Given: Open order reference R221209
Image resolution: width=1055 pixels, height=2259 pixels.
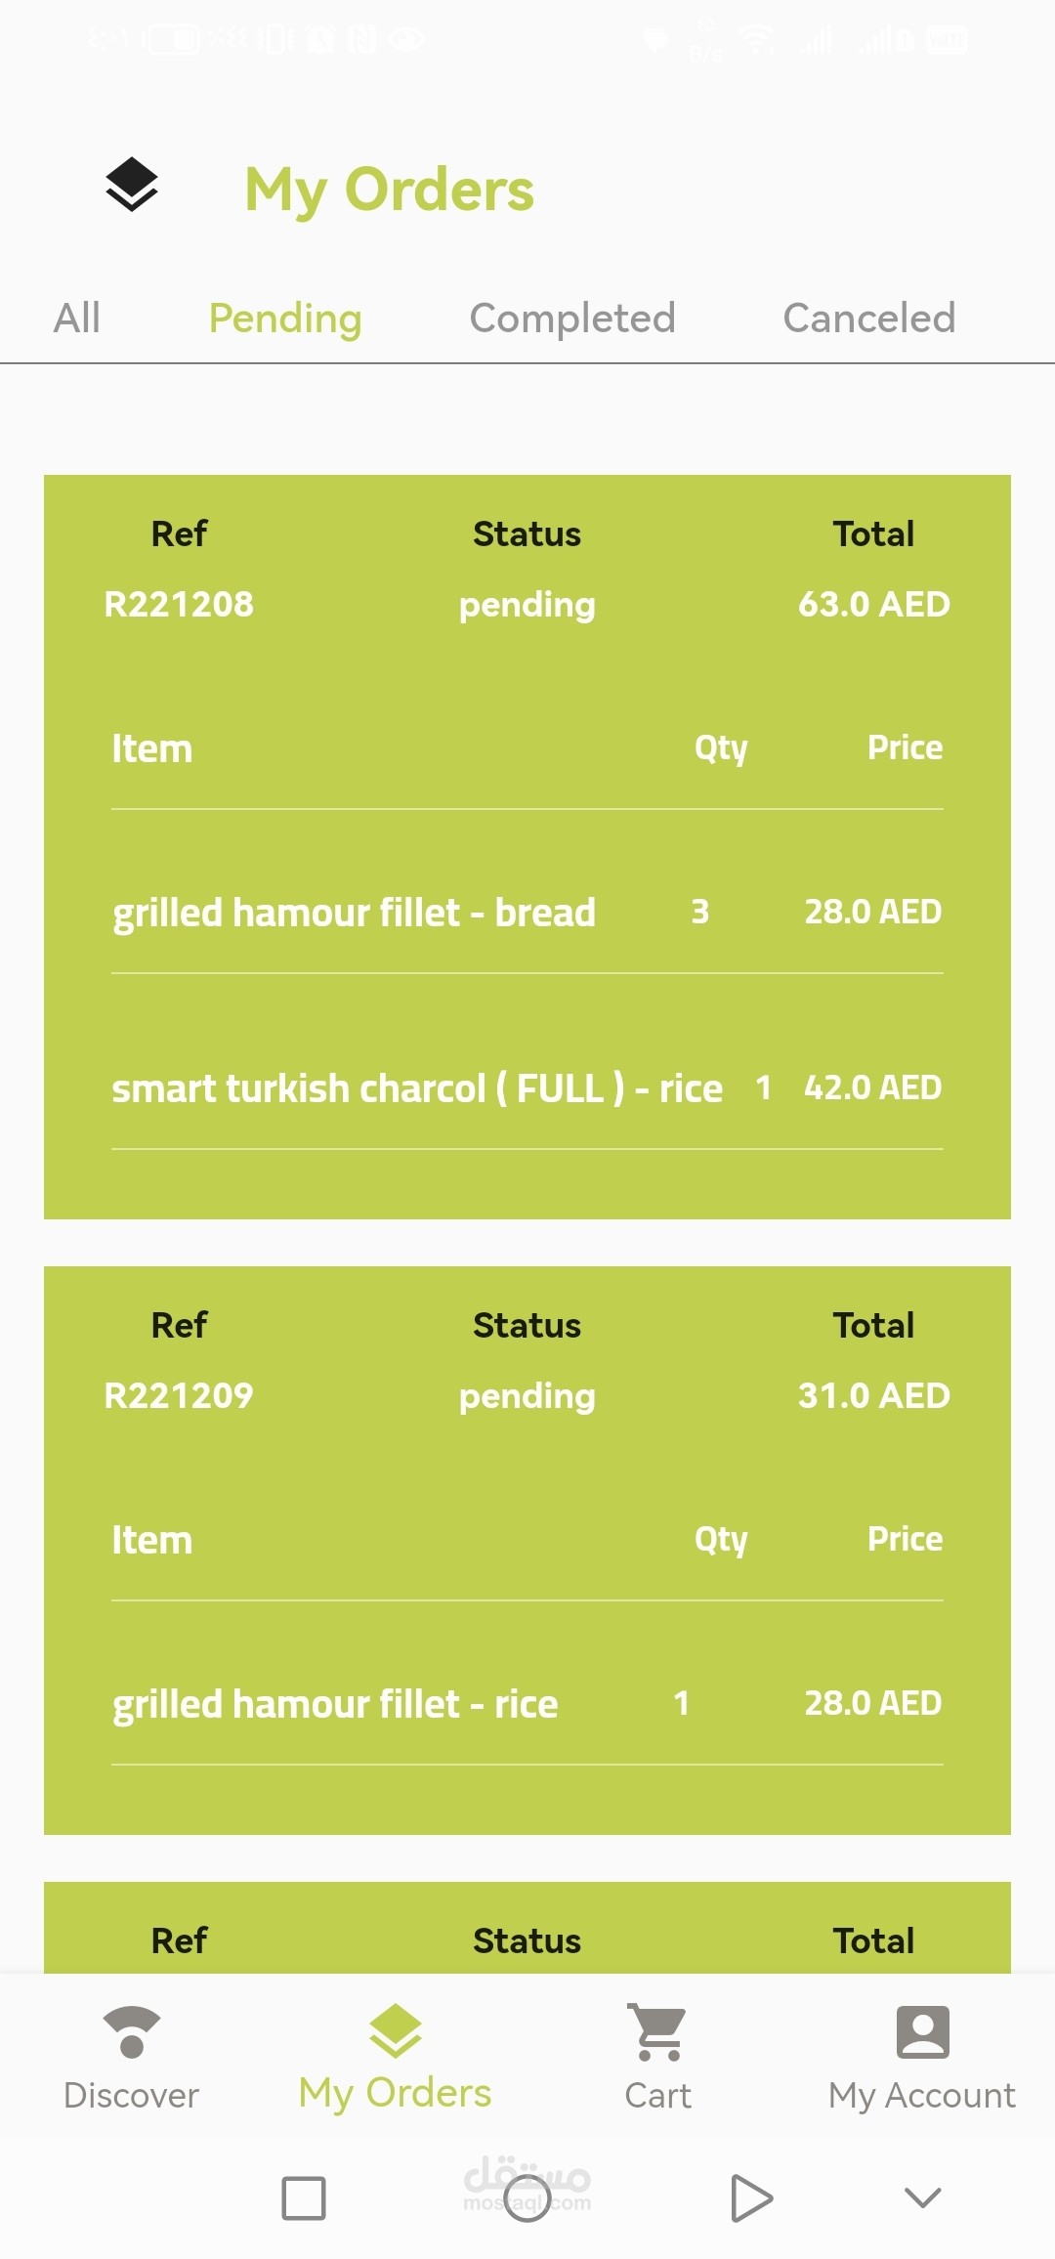Looking at the screenshot, I should click(179, 1396).
